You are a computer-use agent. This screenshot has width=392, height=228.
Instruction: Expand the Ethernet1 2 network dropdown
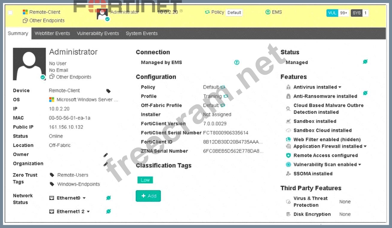[88, 212]
